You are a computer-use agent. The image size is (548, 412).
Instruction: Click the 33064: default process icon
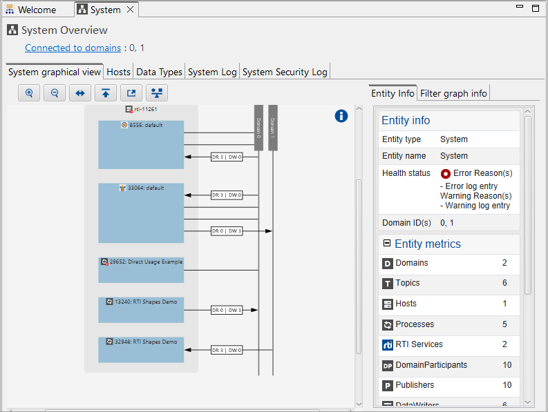point(122,188)
